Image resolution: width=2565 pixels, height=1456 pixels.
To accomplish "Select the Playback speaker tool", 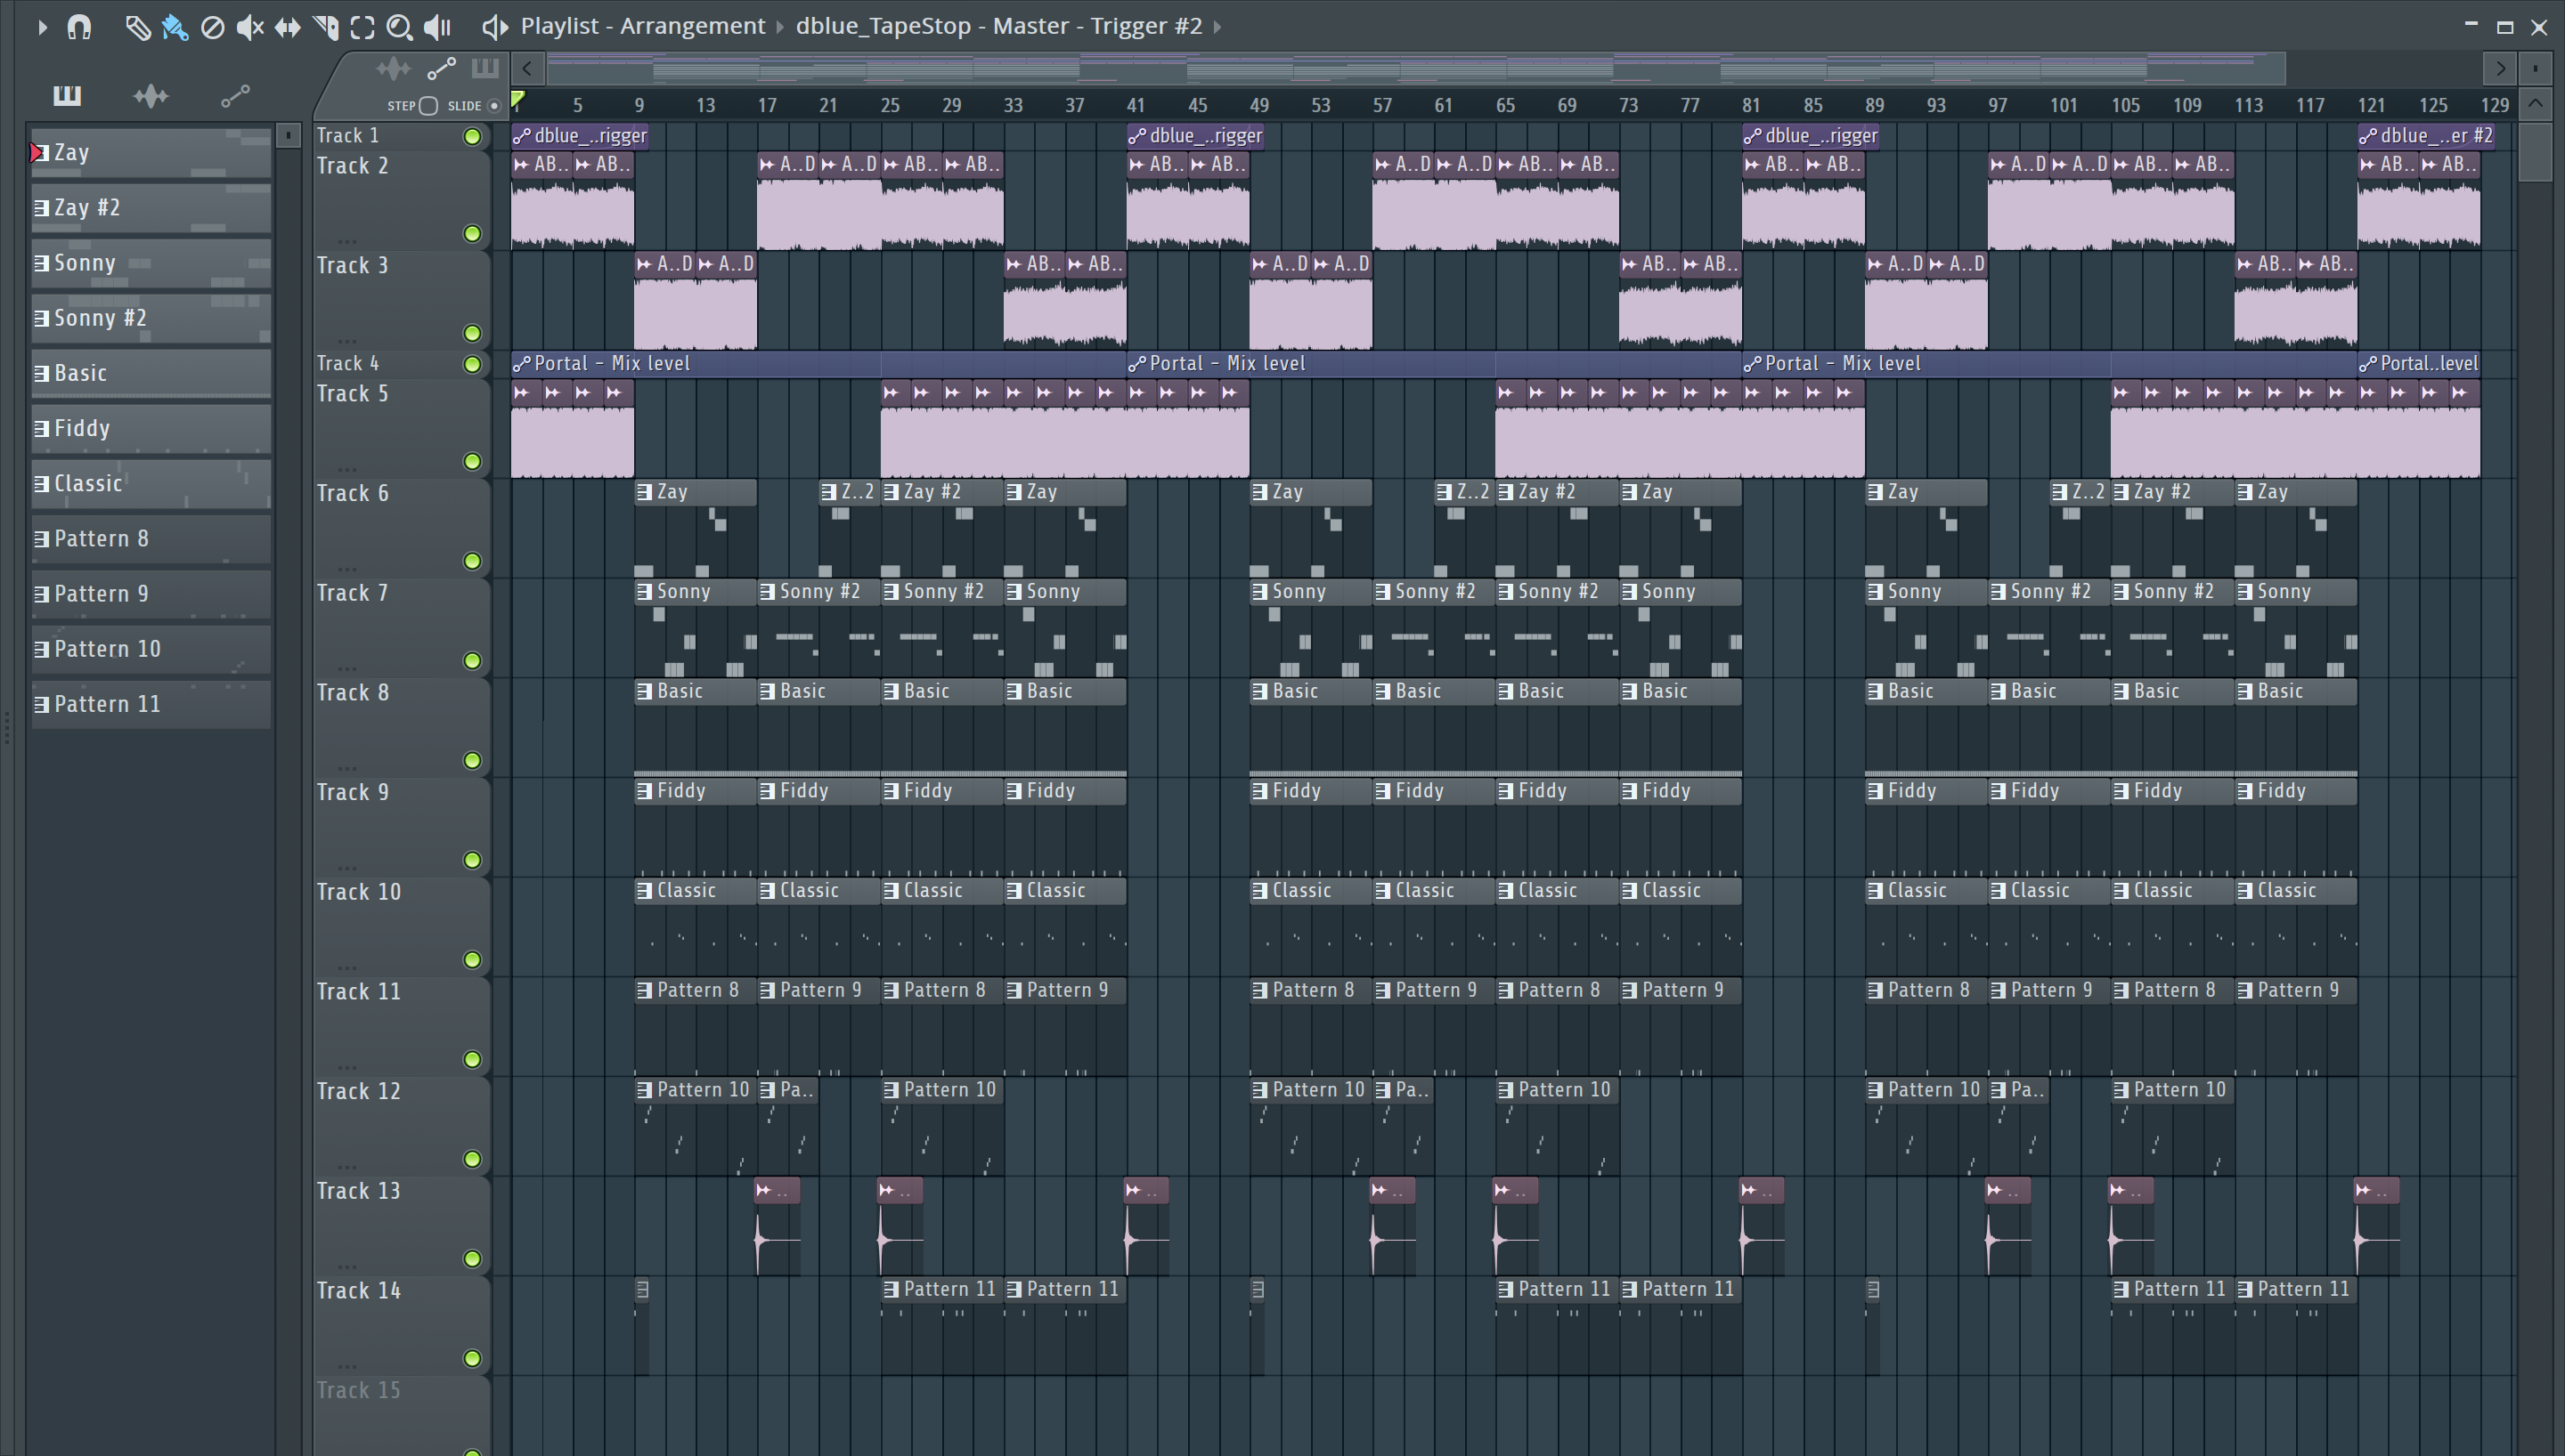I will click(437, 27).
